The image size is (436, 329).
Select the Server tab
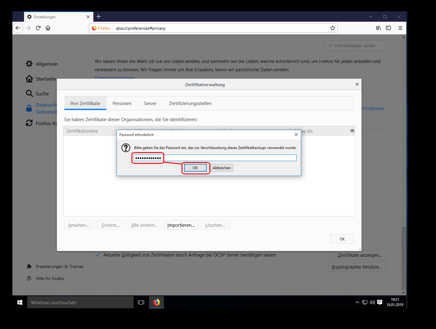150,103
